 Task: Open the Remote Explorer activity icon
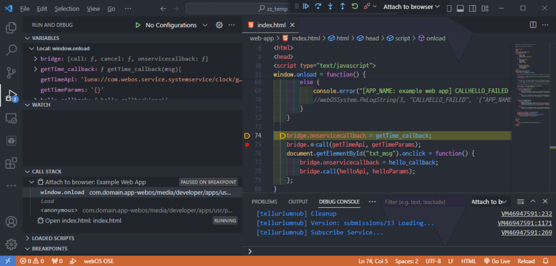coord(12,118)
